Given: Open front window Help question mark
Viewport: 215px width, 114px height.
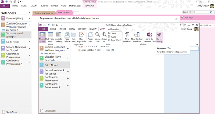Looking at the screenshot, I should 181,25.
